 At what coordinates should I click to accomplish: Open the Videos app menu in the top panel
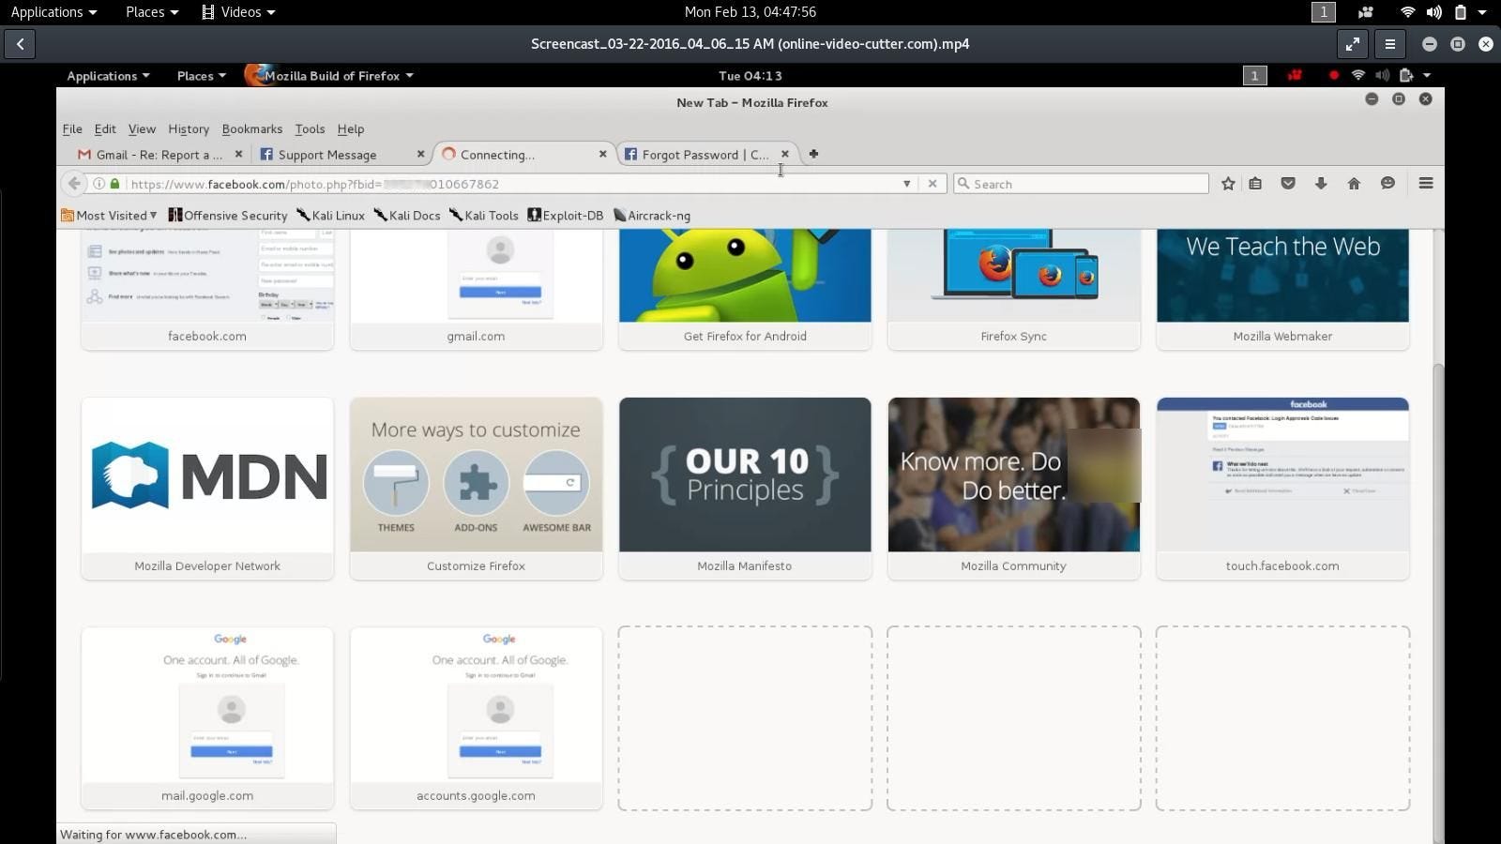tap(238, 12)
